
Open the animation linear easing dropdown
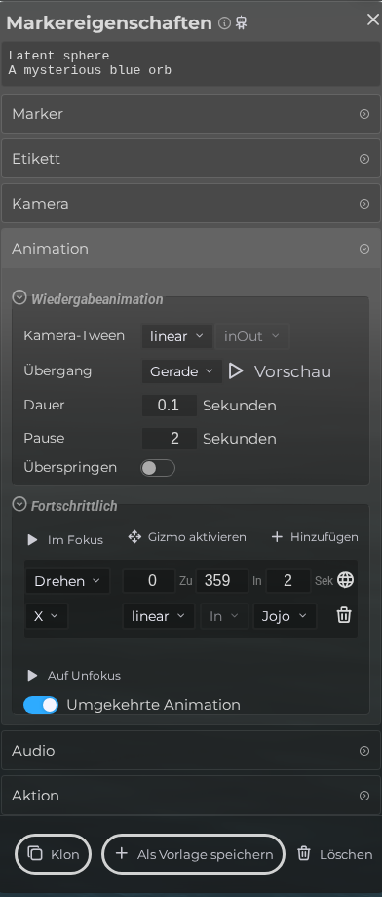click(159, 616)
